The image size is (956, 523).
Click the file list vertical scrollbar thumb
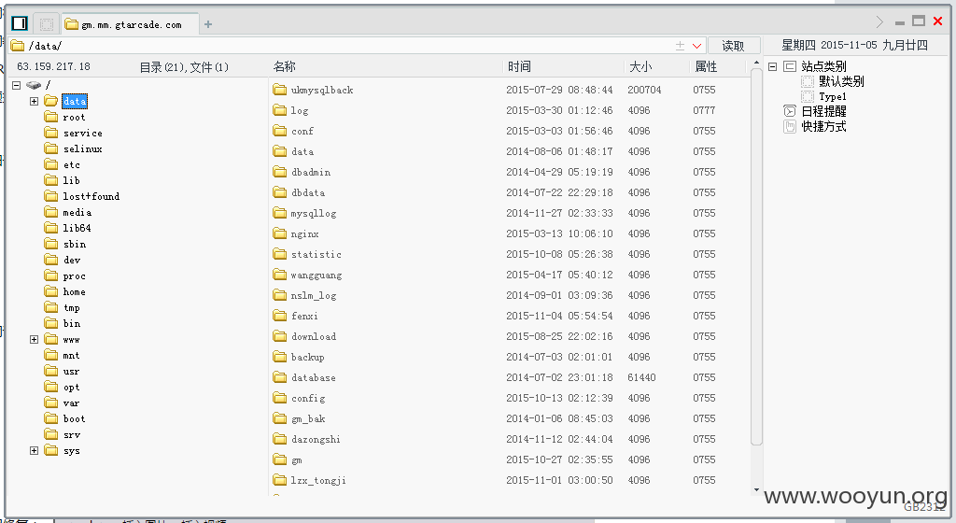[x=756, y=257]
